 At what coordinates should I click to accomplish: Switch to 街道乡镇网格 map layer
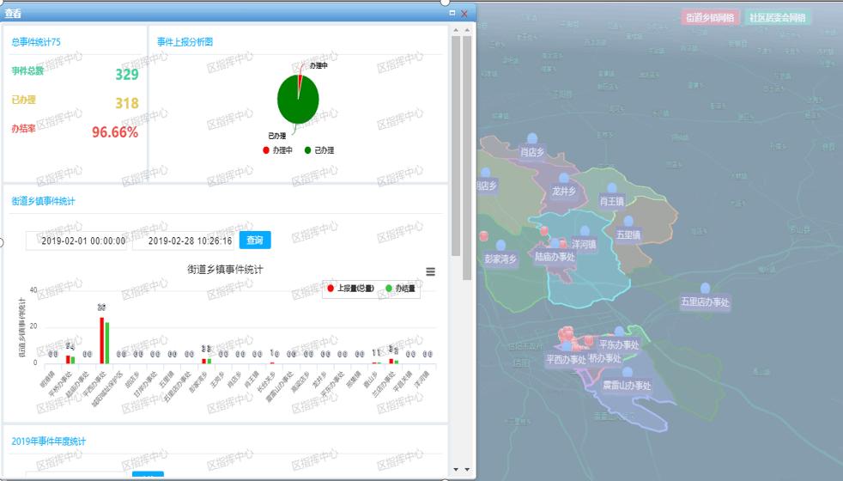[710, 17]
